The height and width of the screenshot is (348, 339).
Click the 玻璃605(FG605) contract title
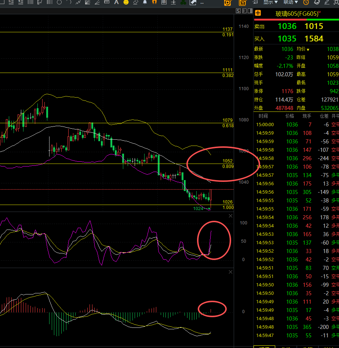point(297,14)
